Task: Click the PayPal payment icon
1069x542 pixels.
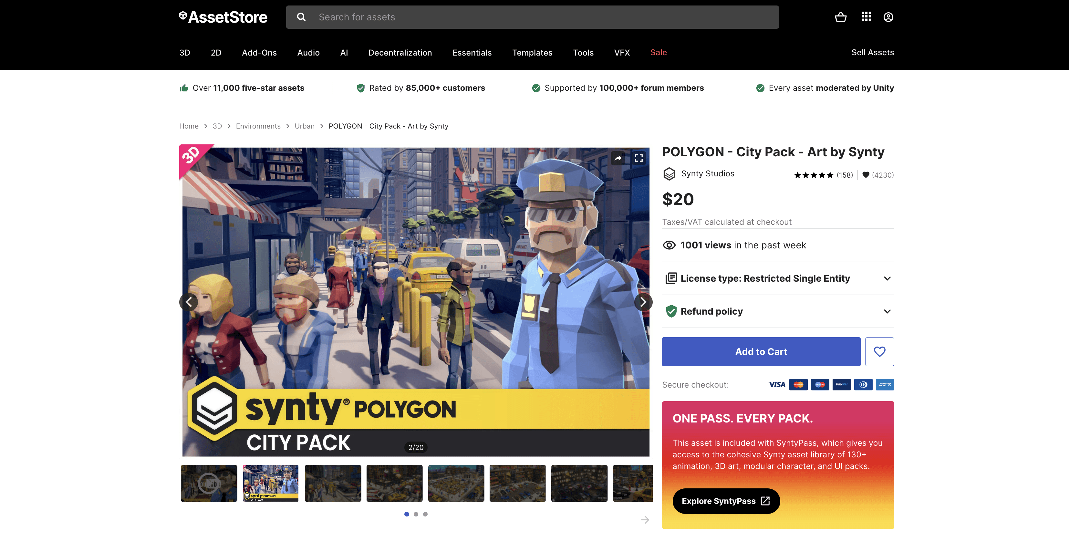Action: coord(842,385)
